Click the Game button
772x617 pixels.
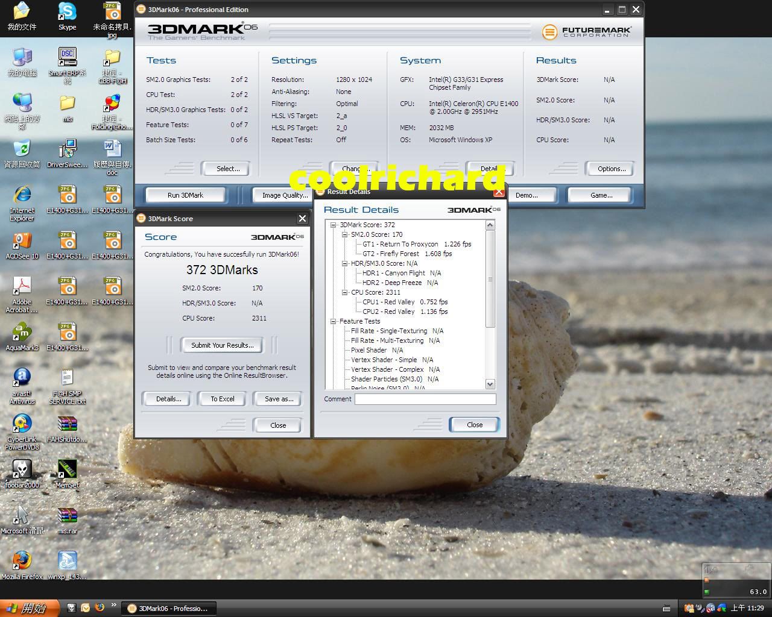[601, 195]
